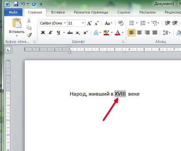Open the Файл tab
This screenshot has width=181, height=151.
[x=13, y=12]
